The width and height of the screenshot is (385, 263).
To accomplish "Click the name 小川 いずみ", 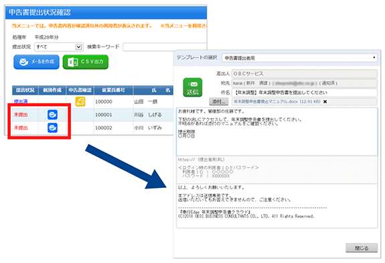I will pyautogui.click(x=148, y=127).
